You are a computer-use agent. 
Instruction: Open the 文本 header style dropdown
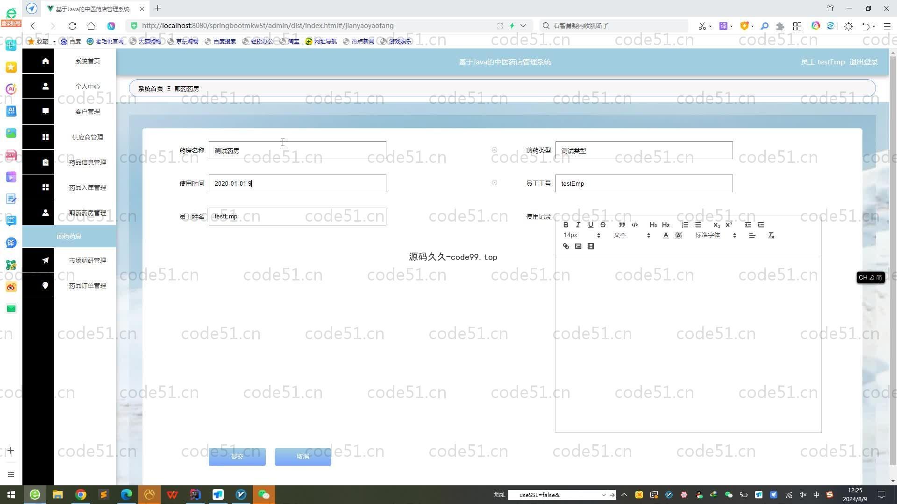632,235
